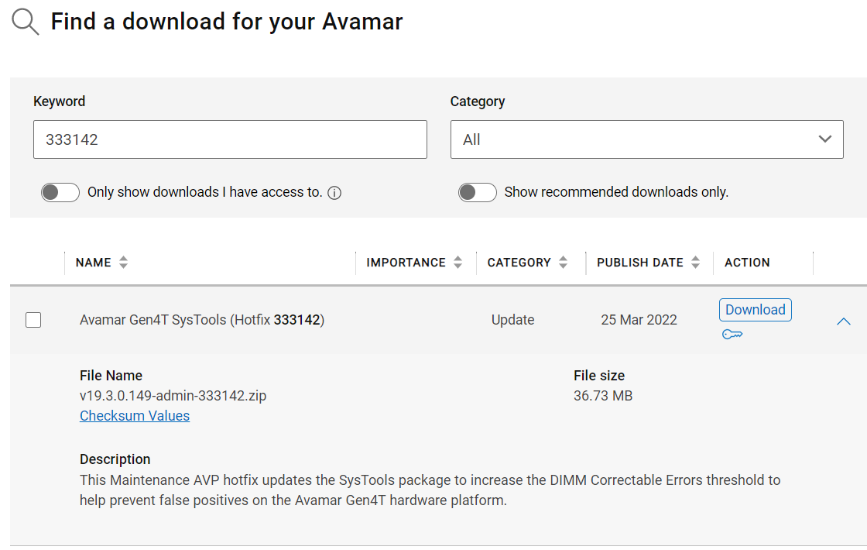Screen dimensions: 867x550
Task: Download the Avamar Gen4T SysTools hotfix
Action: click(x=755, y=310)
